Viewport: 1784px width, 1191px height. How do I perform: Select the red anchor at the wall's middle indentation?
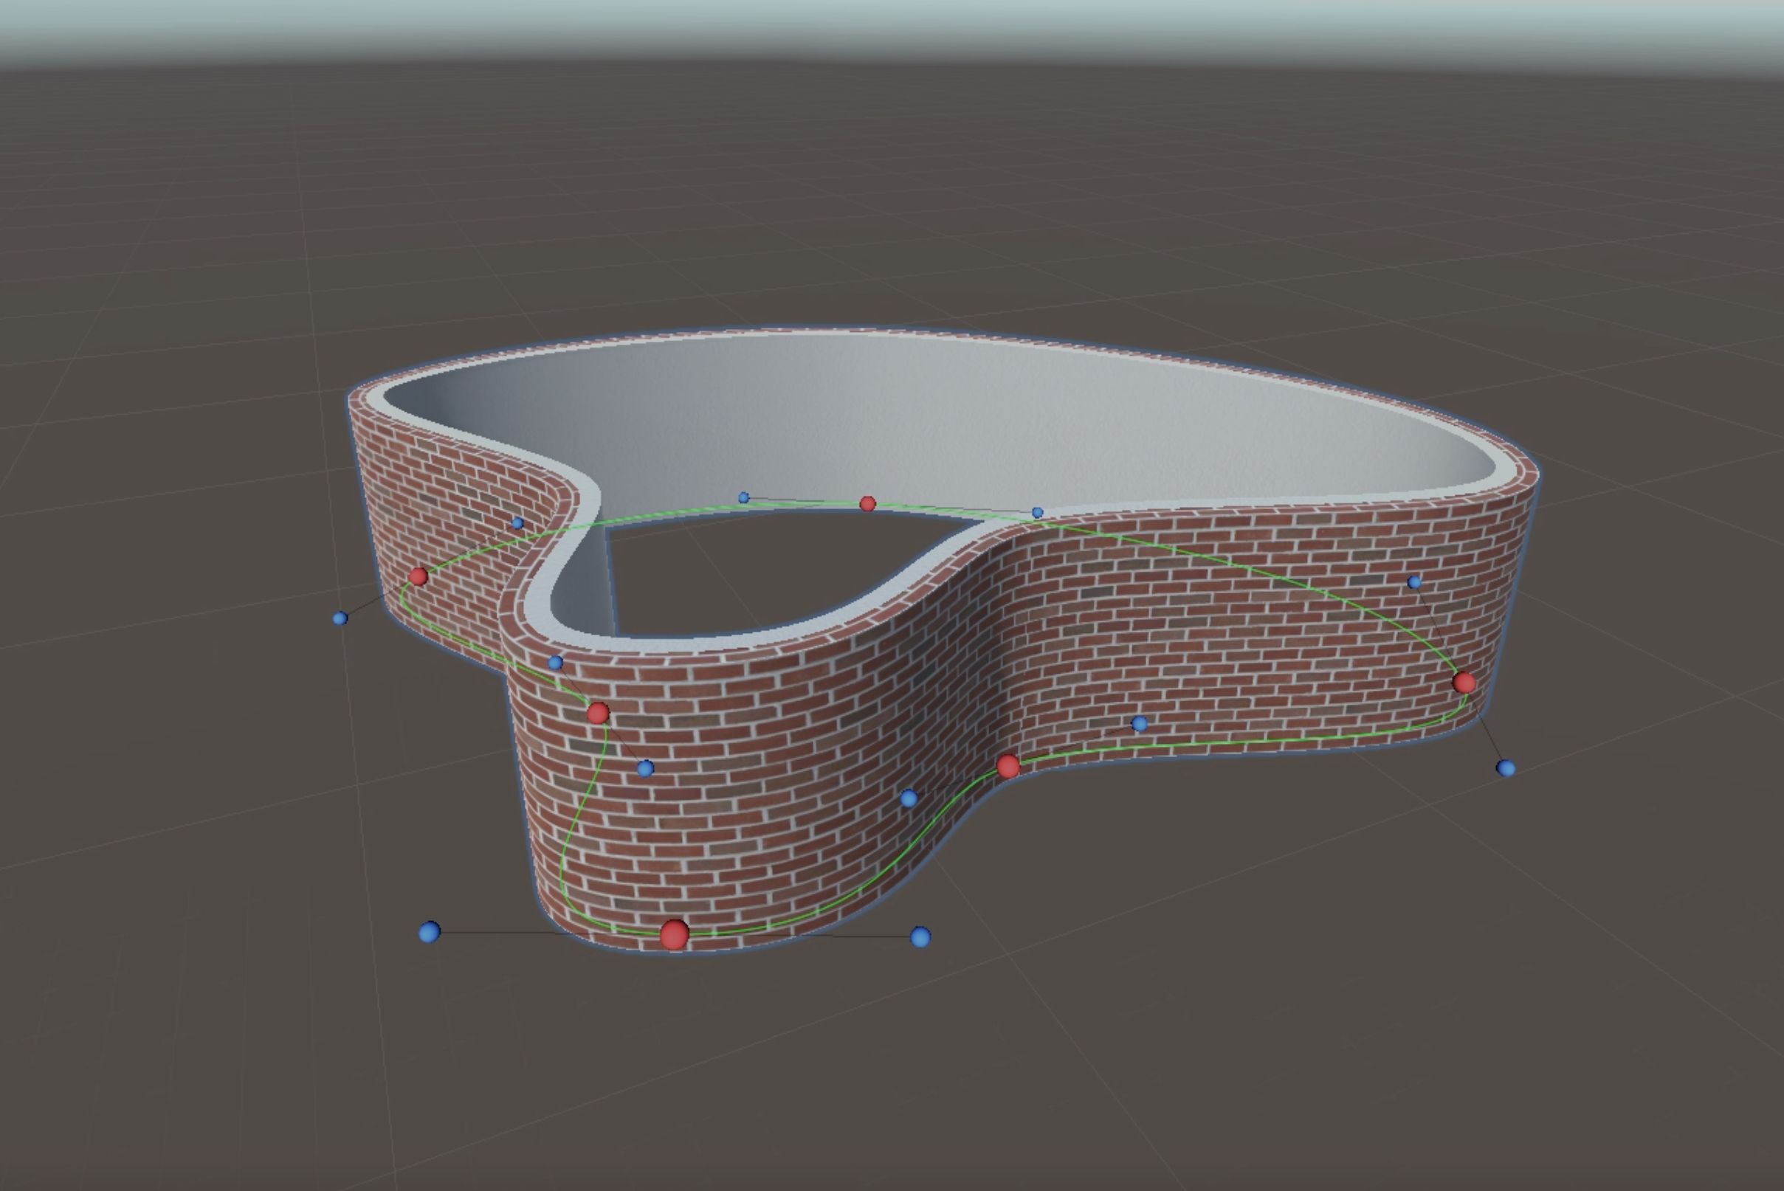tap(1008, 767)
